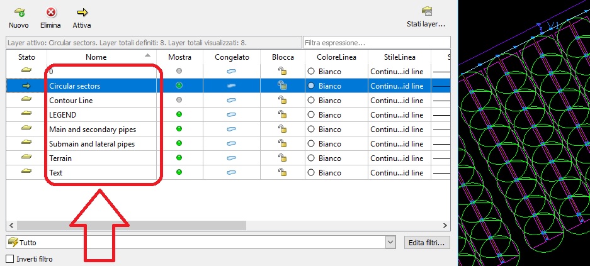Open the Tutto filter dropdown

[x=390, y=242]
